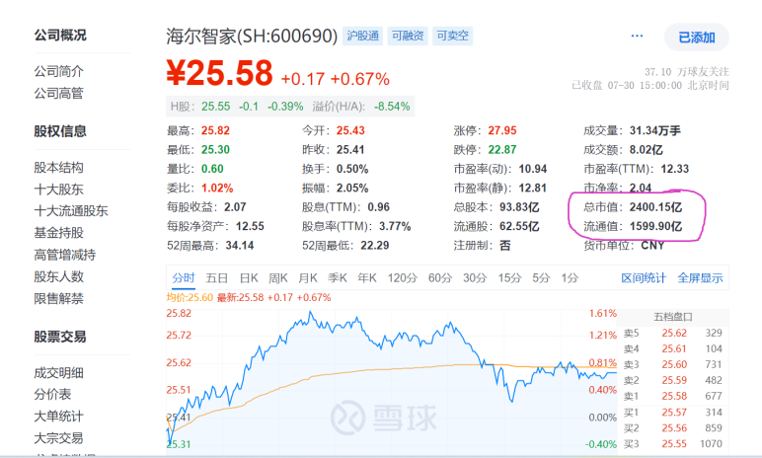Image resolution: width=762 pixels, height=458 pixels.
Task: Open 大宗交易 in the sidebar
Action: (59, 438)
